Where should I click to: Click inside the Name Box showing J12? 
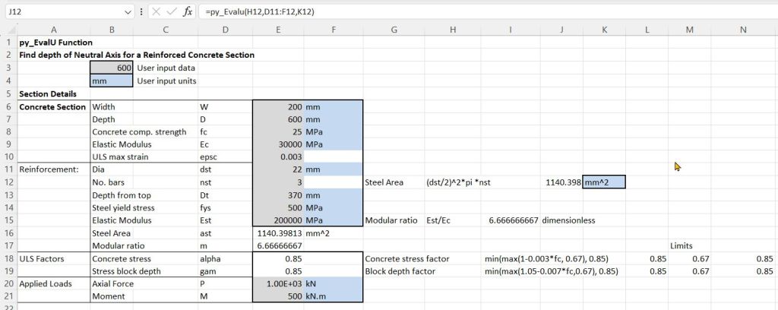(61, 12)
